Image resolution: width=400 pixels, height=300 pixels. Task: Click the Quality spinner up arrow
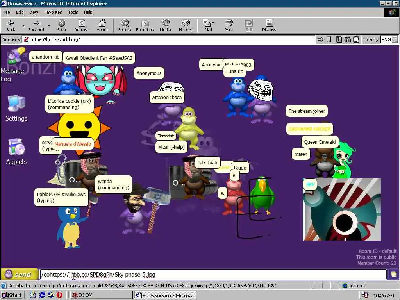tap(395, 38)
